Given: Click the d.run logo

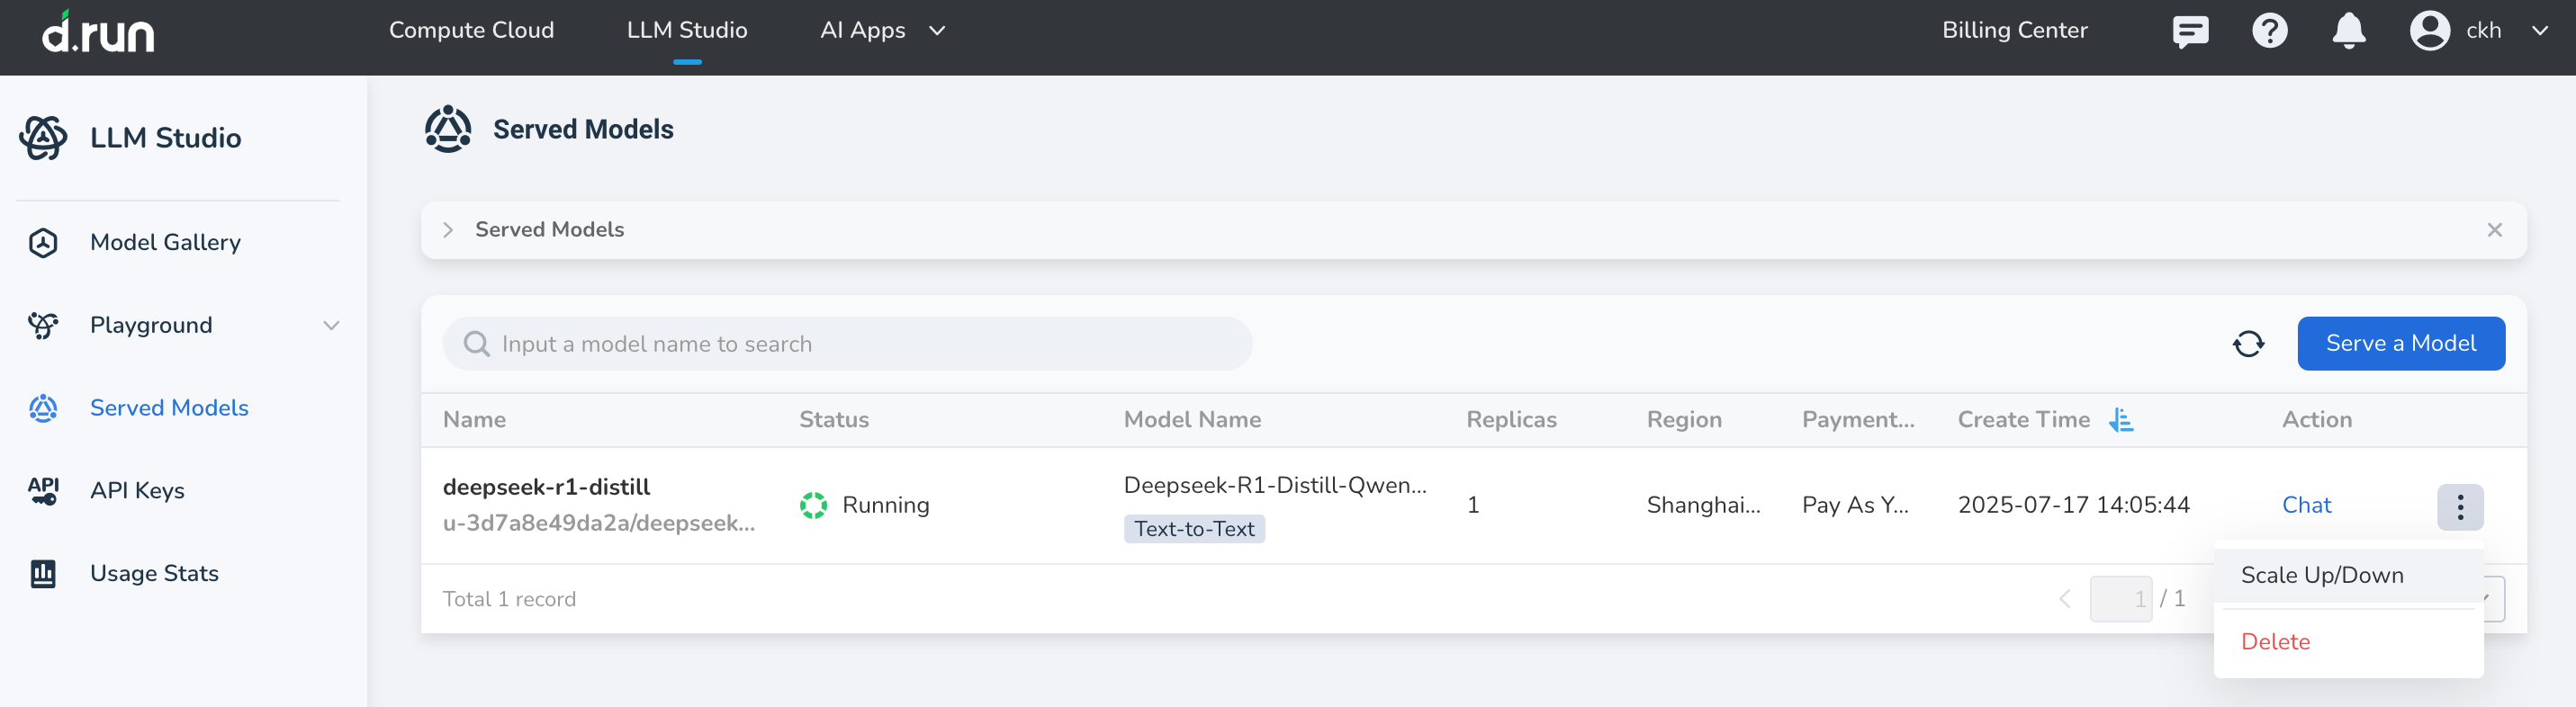Looking at the screenshot, I should (98, 33).
